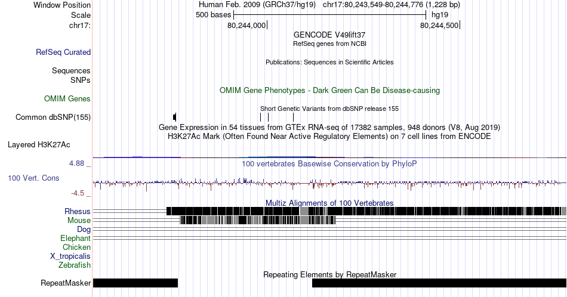Click the H3K27Ac Mark track title
The height and width of the screenshot is (297, 567).
pos(329,136)
